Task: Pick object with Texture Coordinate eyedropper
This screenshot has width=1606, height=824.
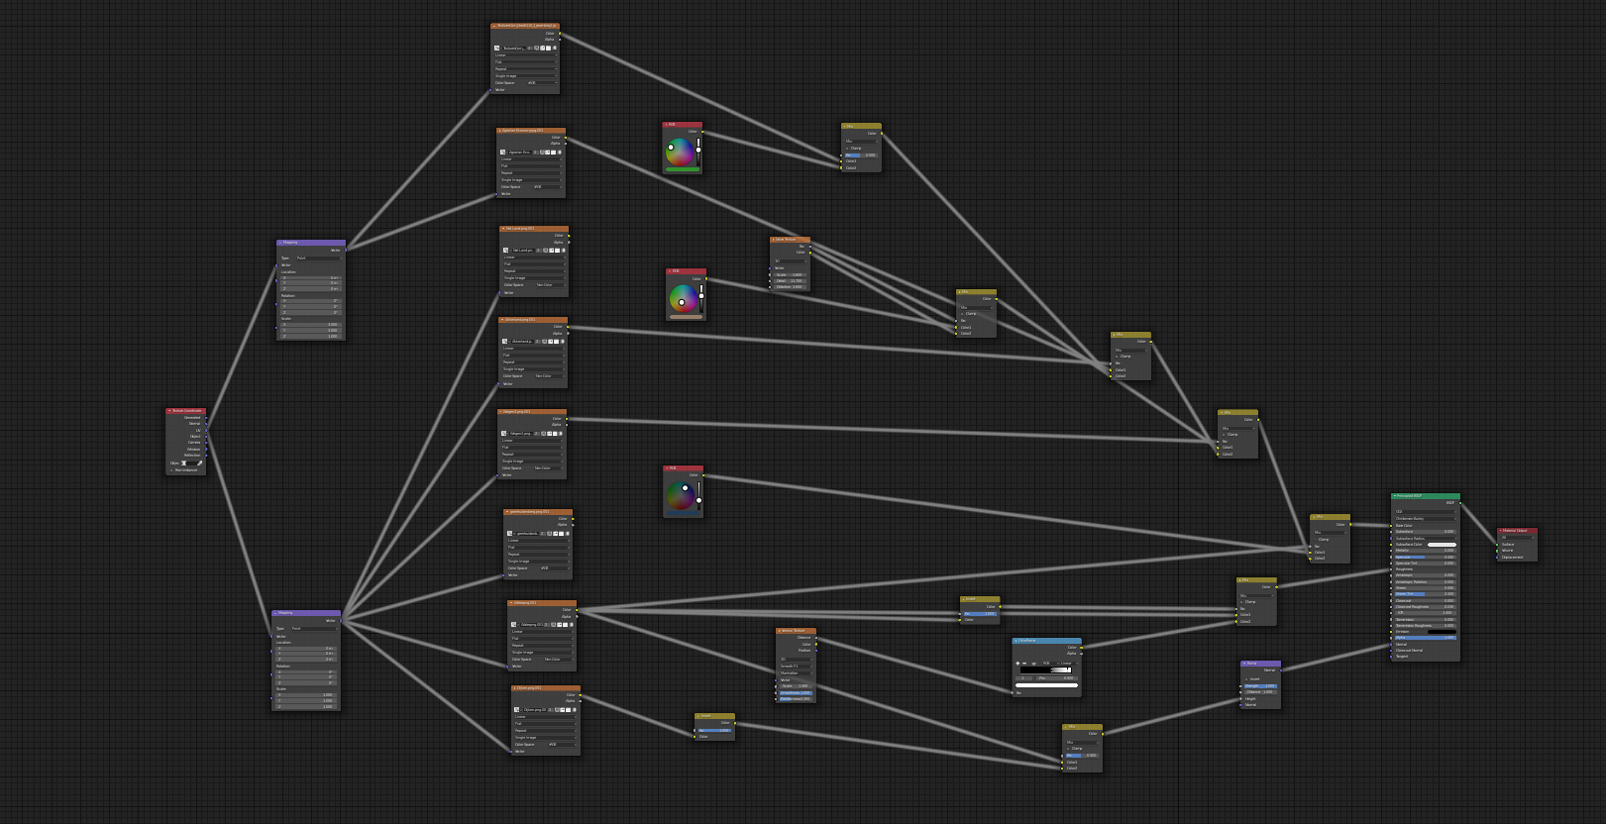Action: tap(199, 463)
